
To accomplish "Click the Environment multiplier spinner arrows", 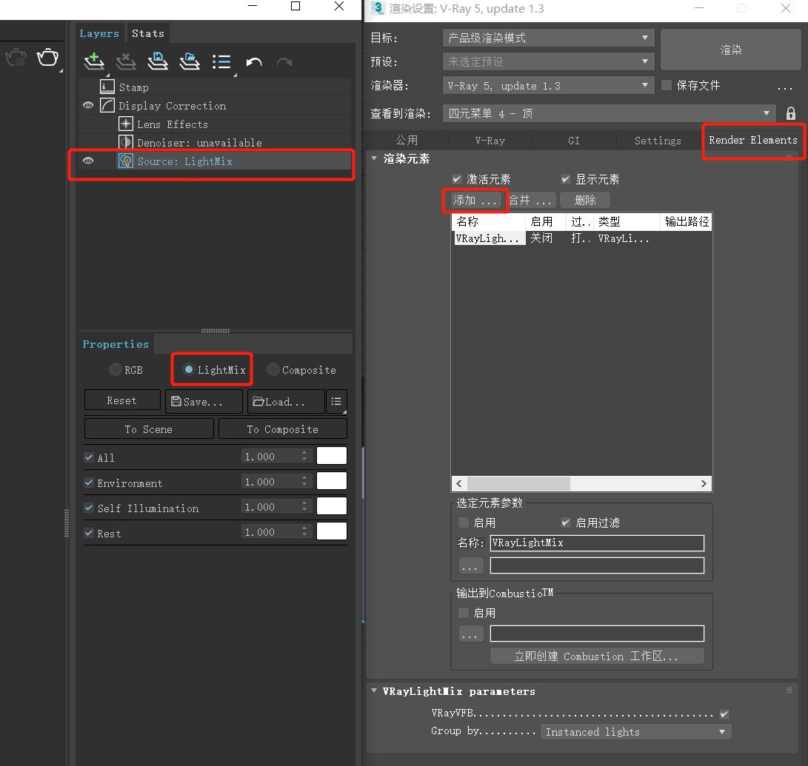I will 304,481.
